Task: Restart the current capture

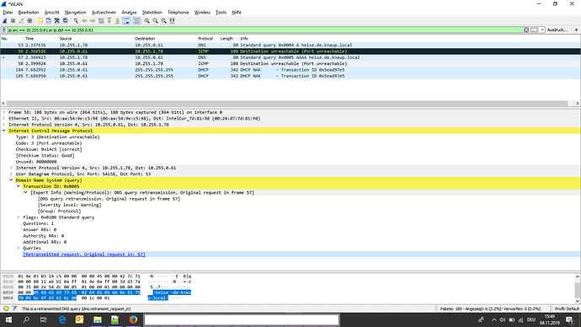Action: (22, 21)
